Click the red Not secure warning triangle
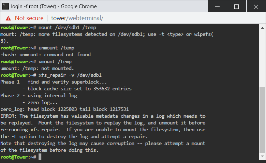The image size is (266, 163). click(x=8, y=18)
